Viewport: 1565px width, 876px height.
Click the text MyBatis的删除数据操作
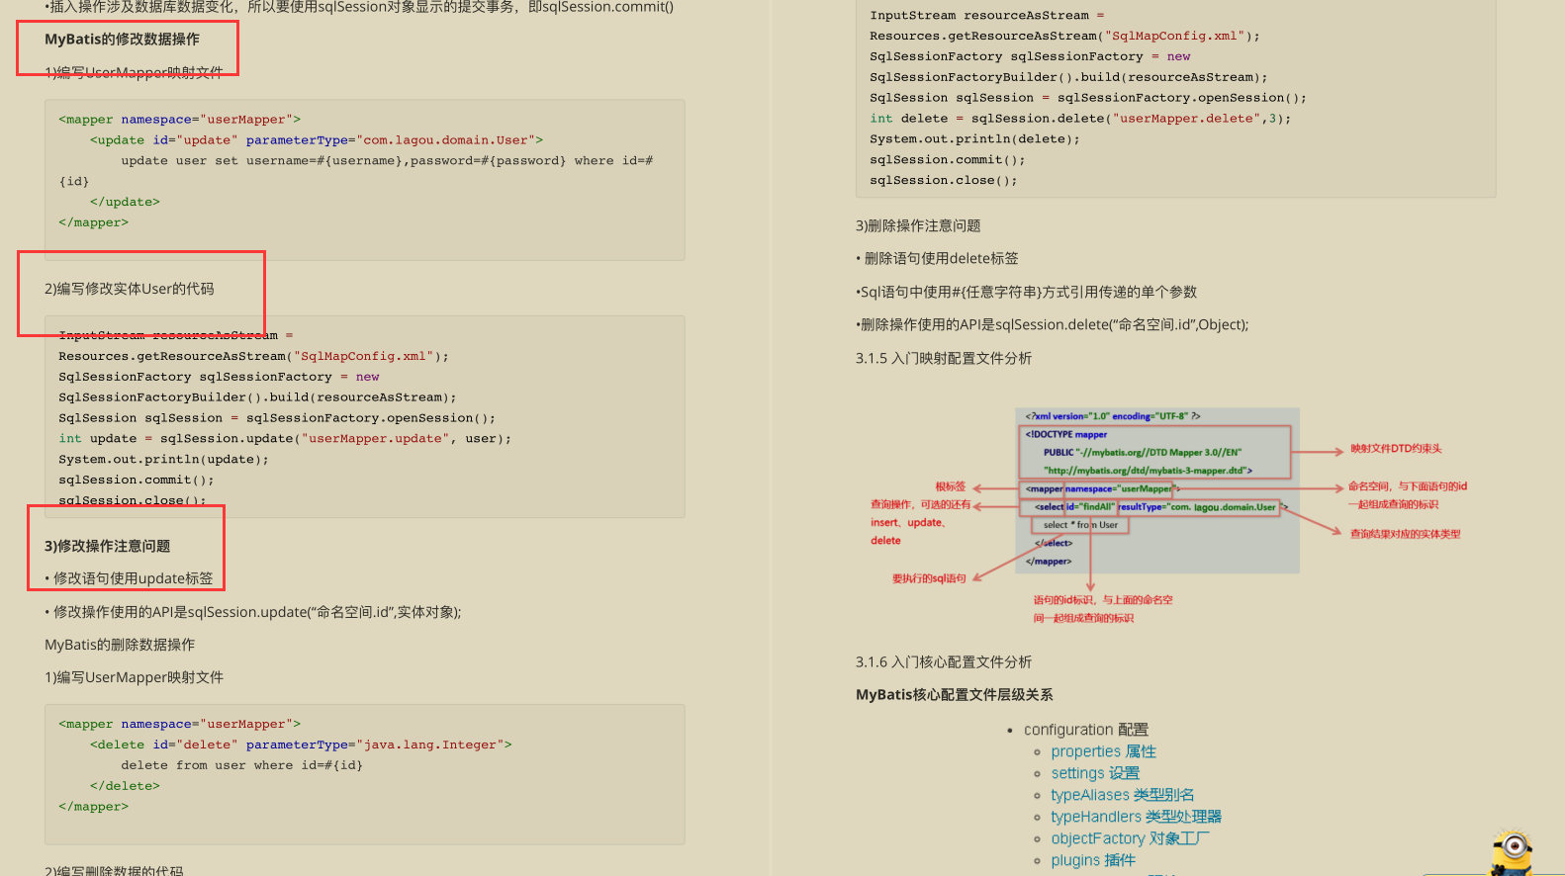120,645
